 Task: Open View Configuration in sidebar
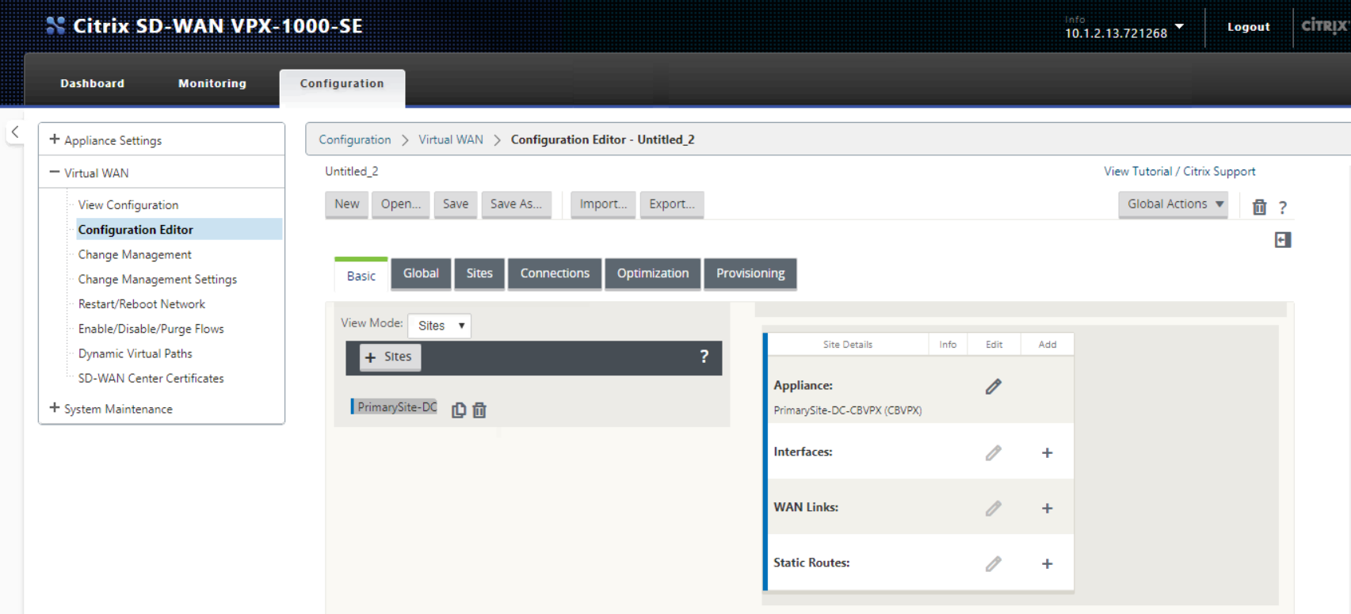tap(128, 205)
